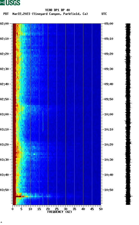Click the UTC time label 09:40

(x=109, y=84)
